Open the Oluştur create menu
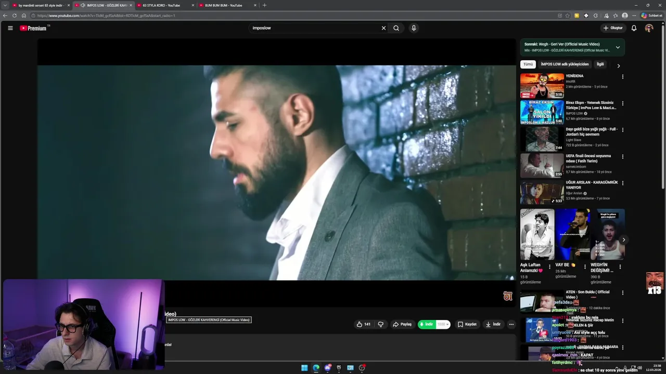This screenshot has width=666, height=374. (x=613, y=28)
